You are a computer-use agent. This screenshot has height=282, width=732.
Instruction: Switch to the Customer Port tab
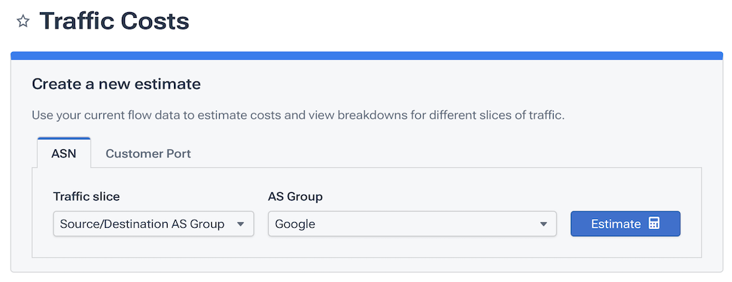click(x=148, y=153)
